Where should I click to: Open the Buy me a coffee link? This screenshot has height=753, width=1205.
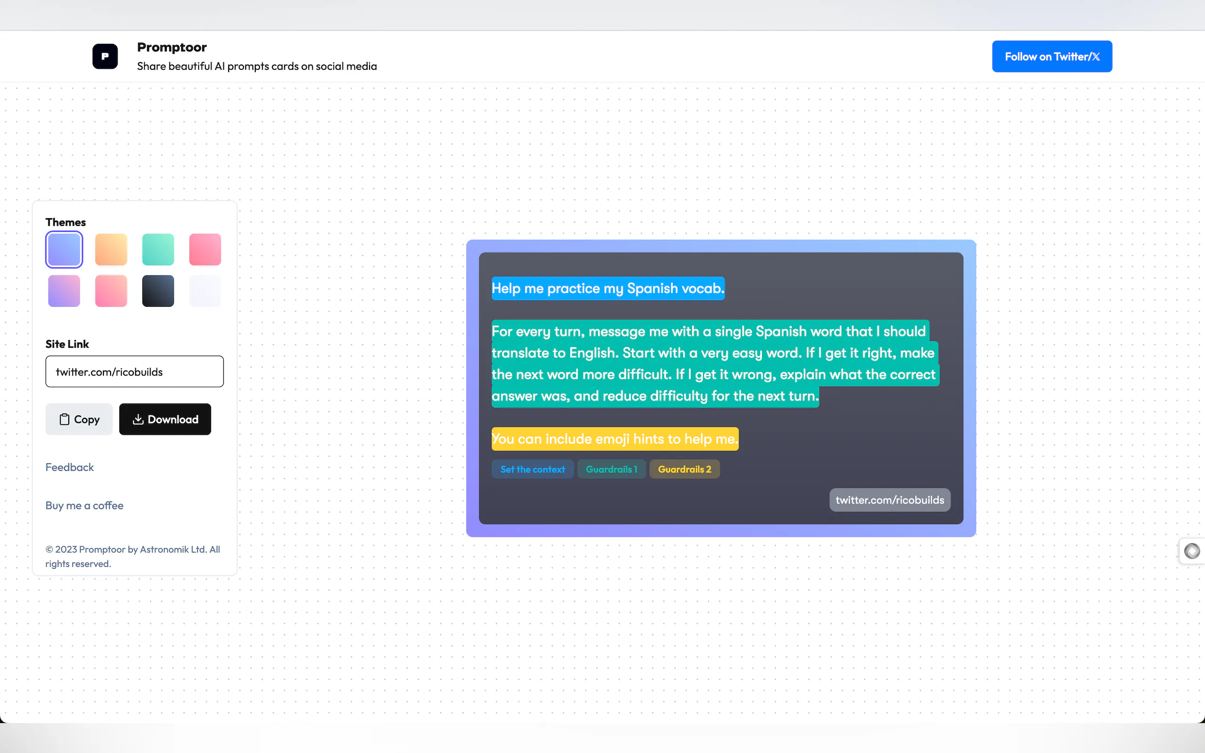coord(84,505)
